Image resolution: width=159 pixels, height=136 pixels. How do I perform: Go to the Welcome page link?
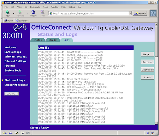(x=10, y=48)
